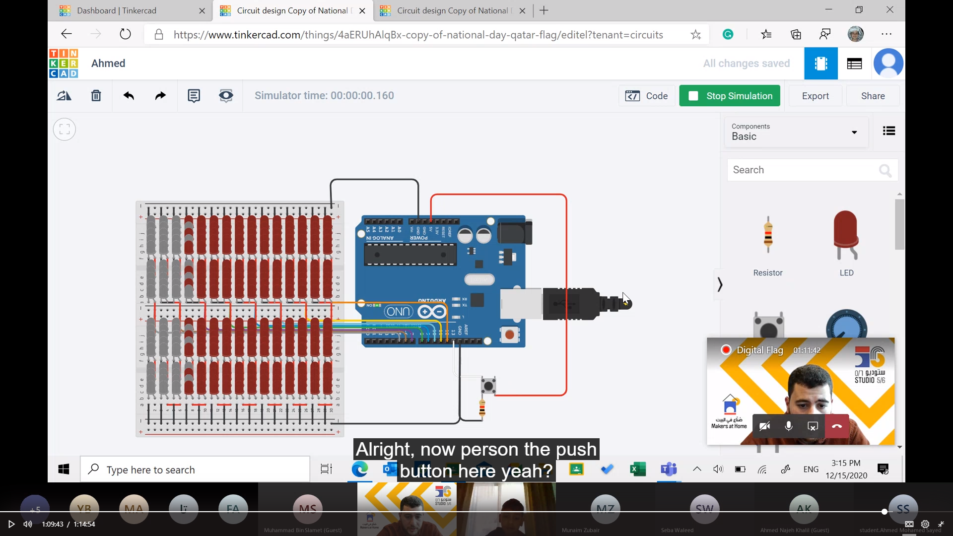This screenshot has height=536, width=953.
Task: Click the Tinkercad logo
Action: [x=64, y=63]
